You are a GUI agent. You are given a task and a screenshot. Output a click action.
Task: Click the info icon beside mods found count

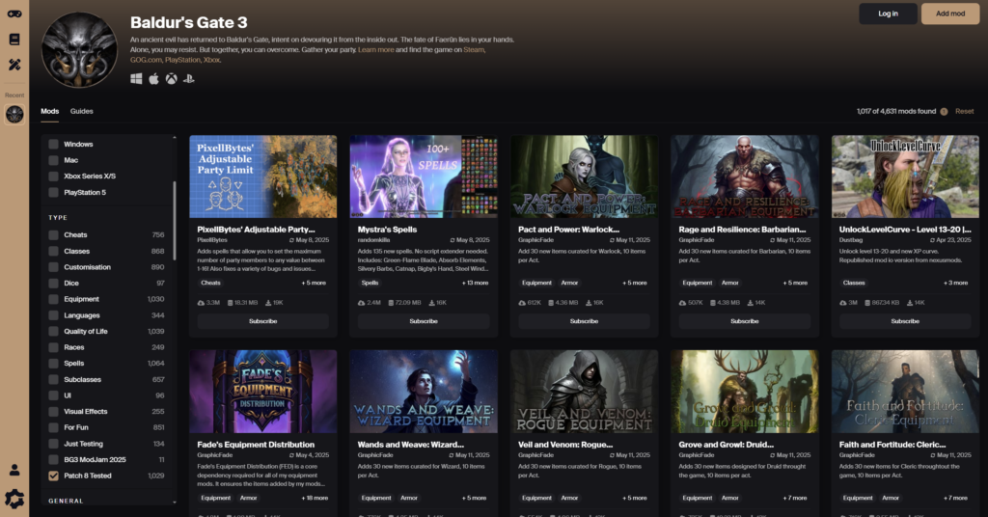click(x=944, y=112)
